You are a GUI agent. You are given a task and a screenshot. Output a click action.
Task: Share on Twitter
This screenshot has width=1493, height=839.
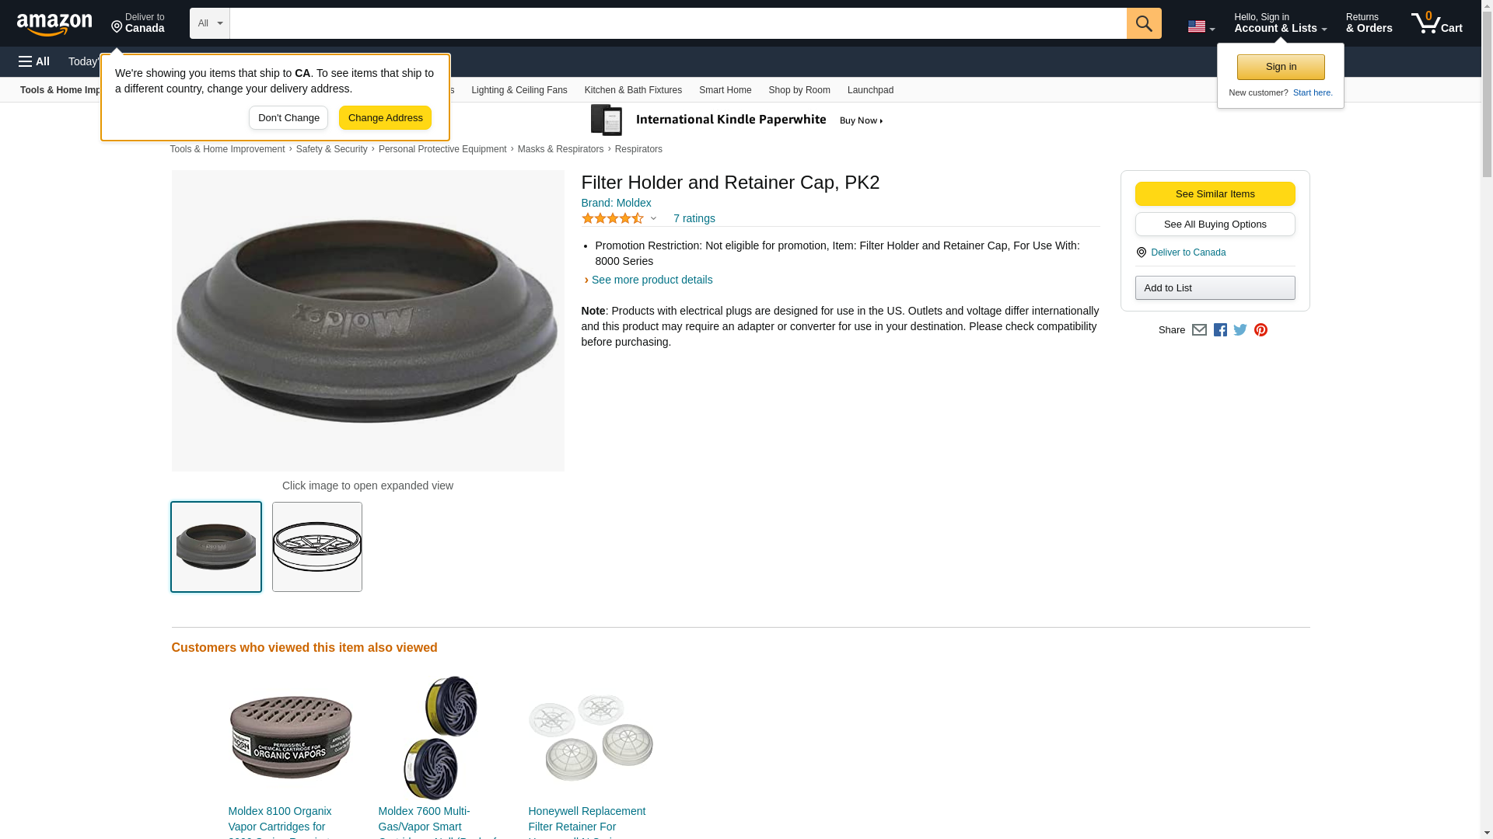[x=1240, y=330]
